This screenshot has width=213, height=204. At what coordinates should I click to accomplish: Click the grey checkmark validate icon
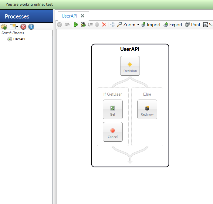(59, 25)
